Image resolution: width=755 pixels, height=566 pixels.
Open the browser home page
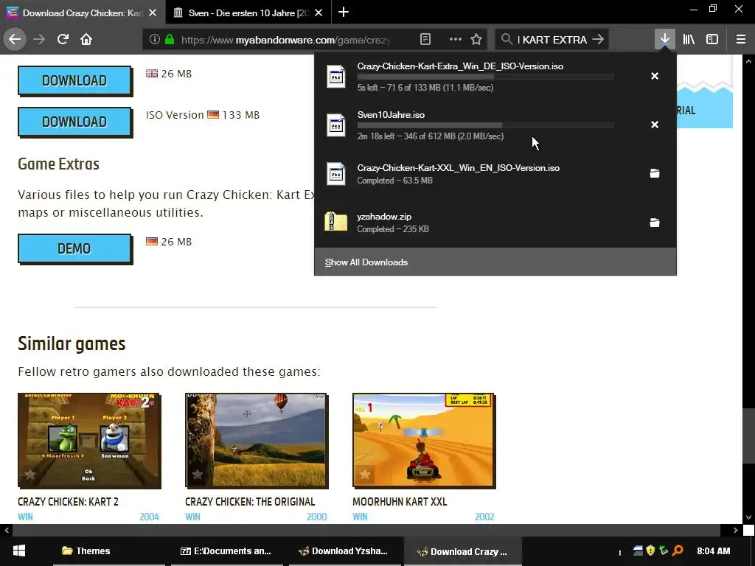(x=86, y=40)
